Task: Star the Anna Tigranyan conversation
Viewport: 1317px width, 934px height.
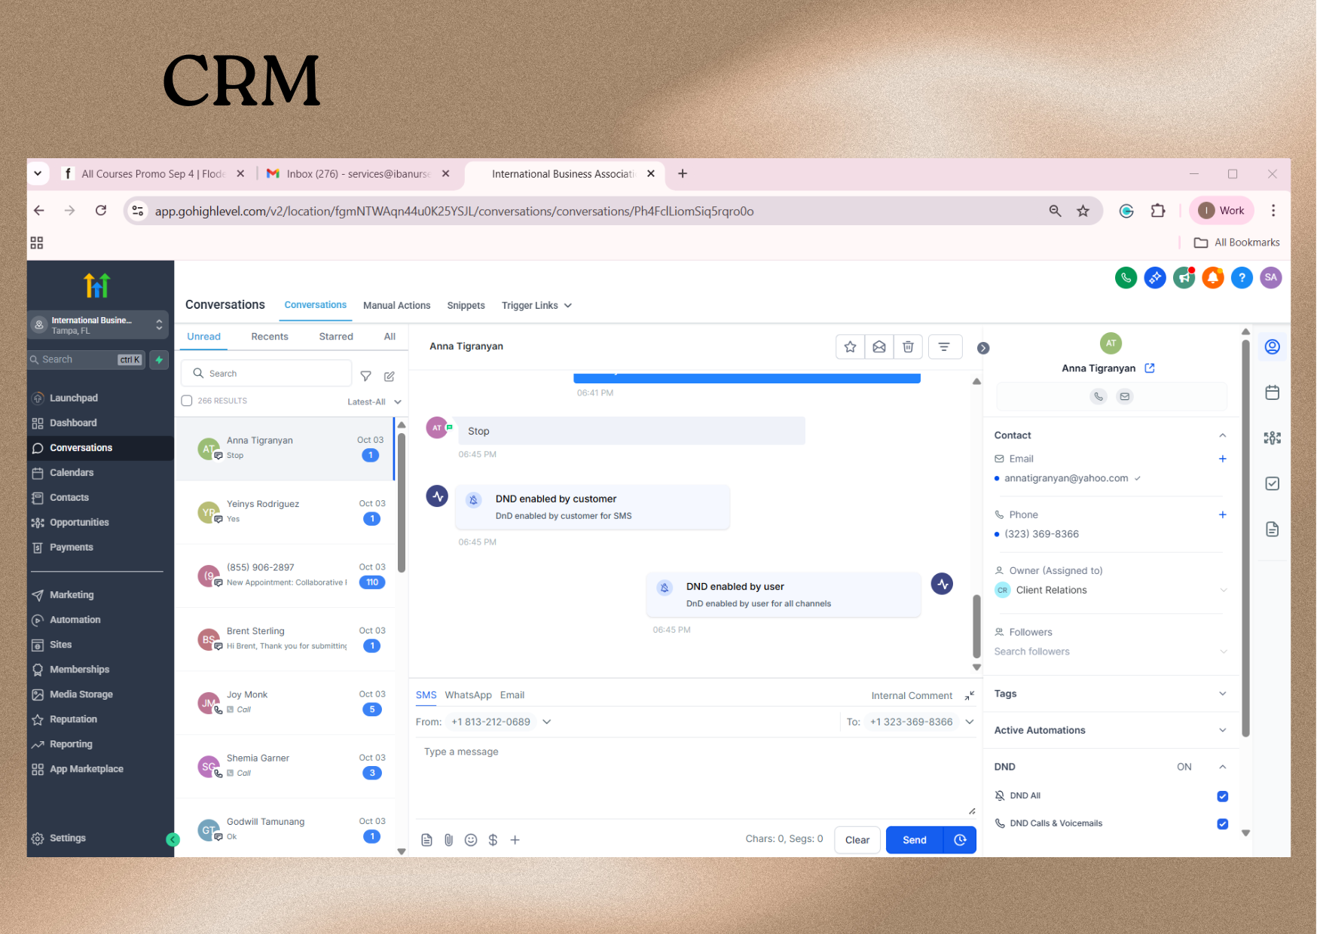Action: click(x=850, y=346)
